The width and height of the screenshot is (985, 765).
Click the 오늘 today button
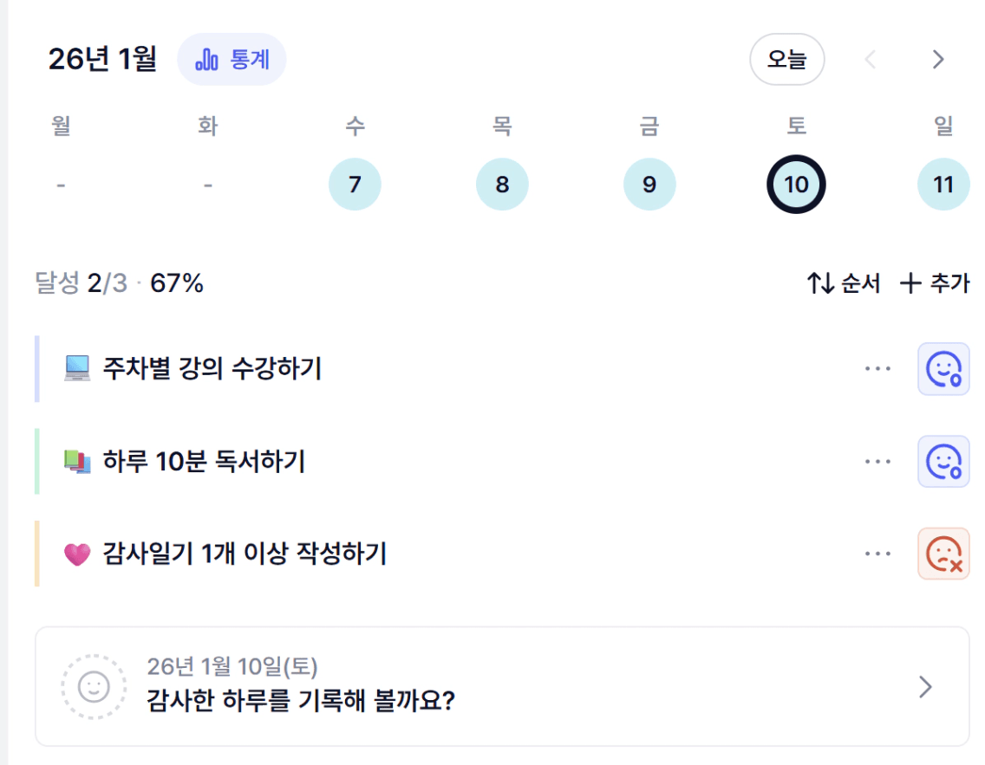click(786, 60)
